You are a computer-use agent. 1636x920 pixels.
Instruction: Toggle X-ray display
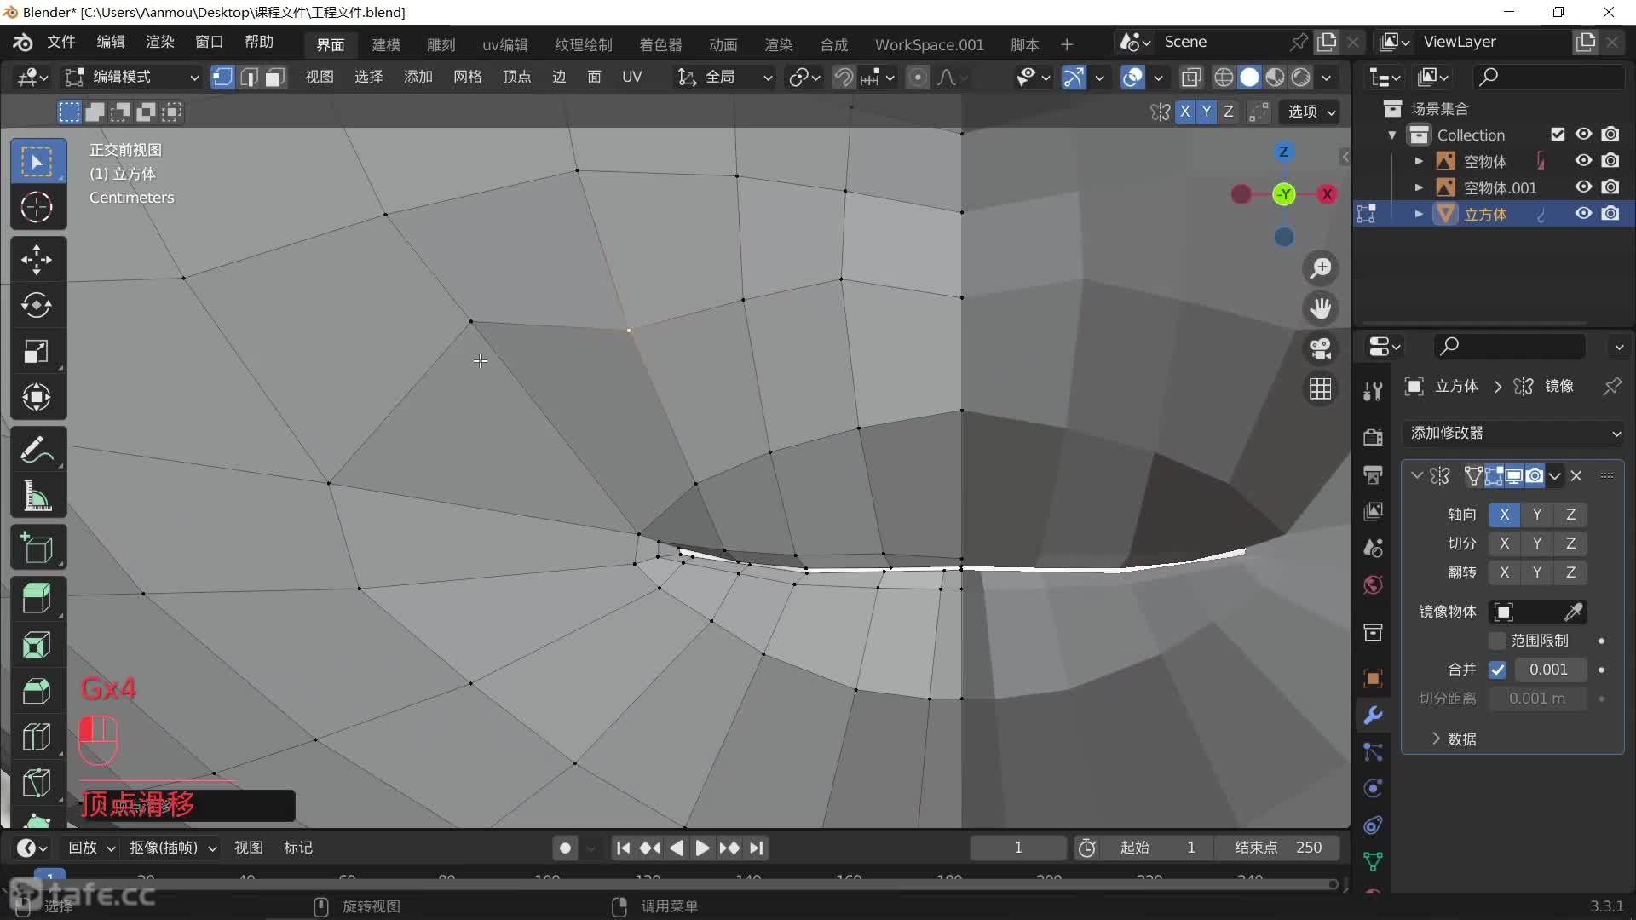1191,78
